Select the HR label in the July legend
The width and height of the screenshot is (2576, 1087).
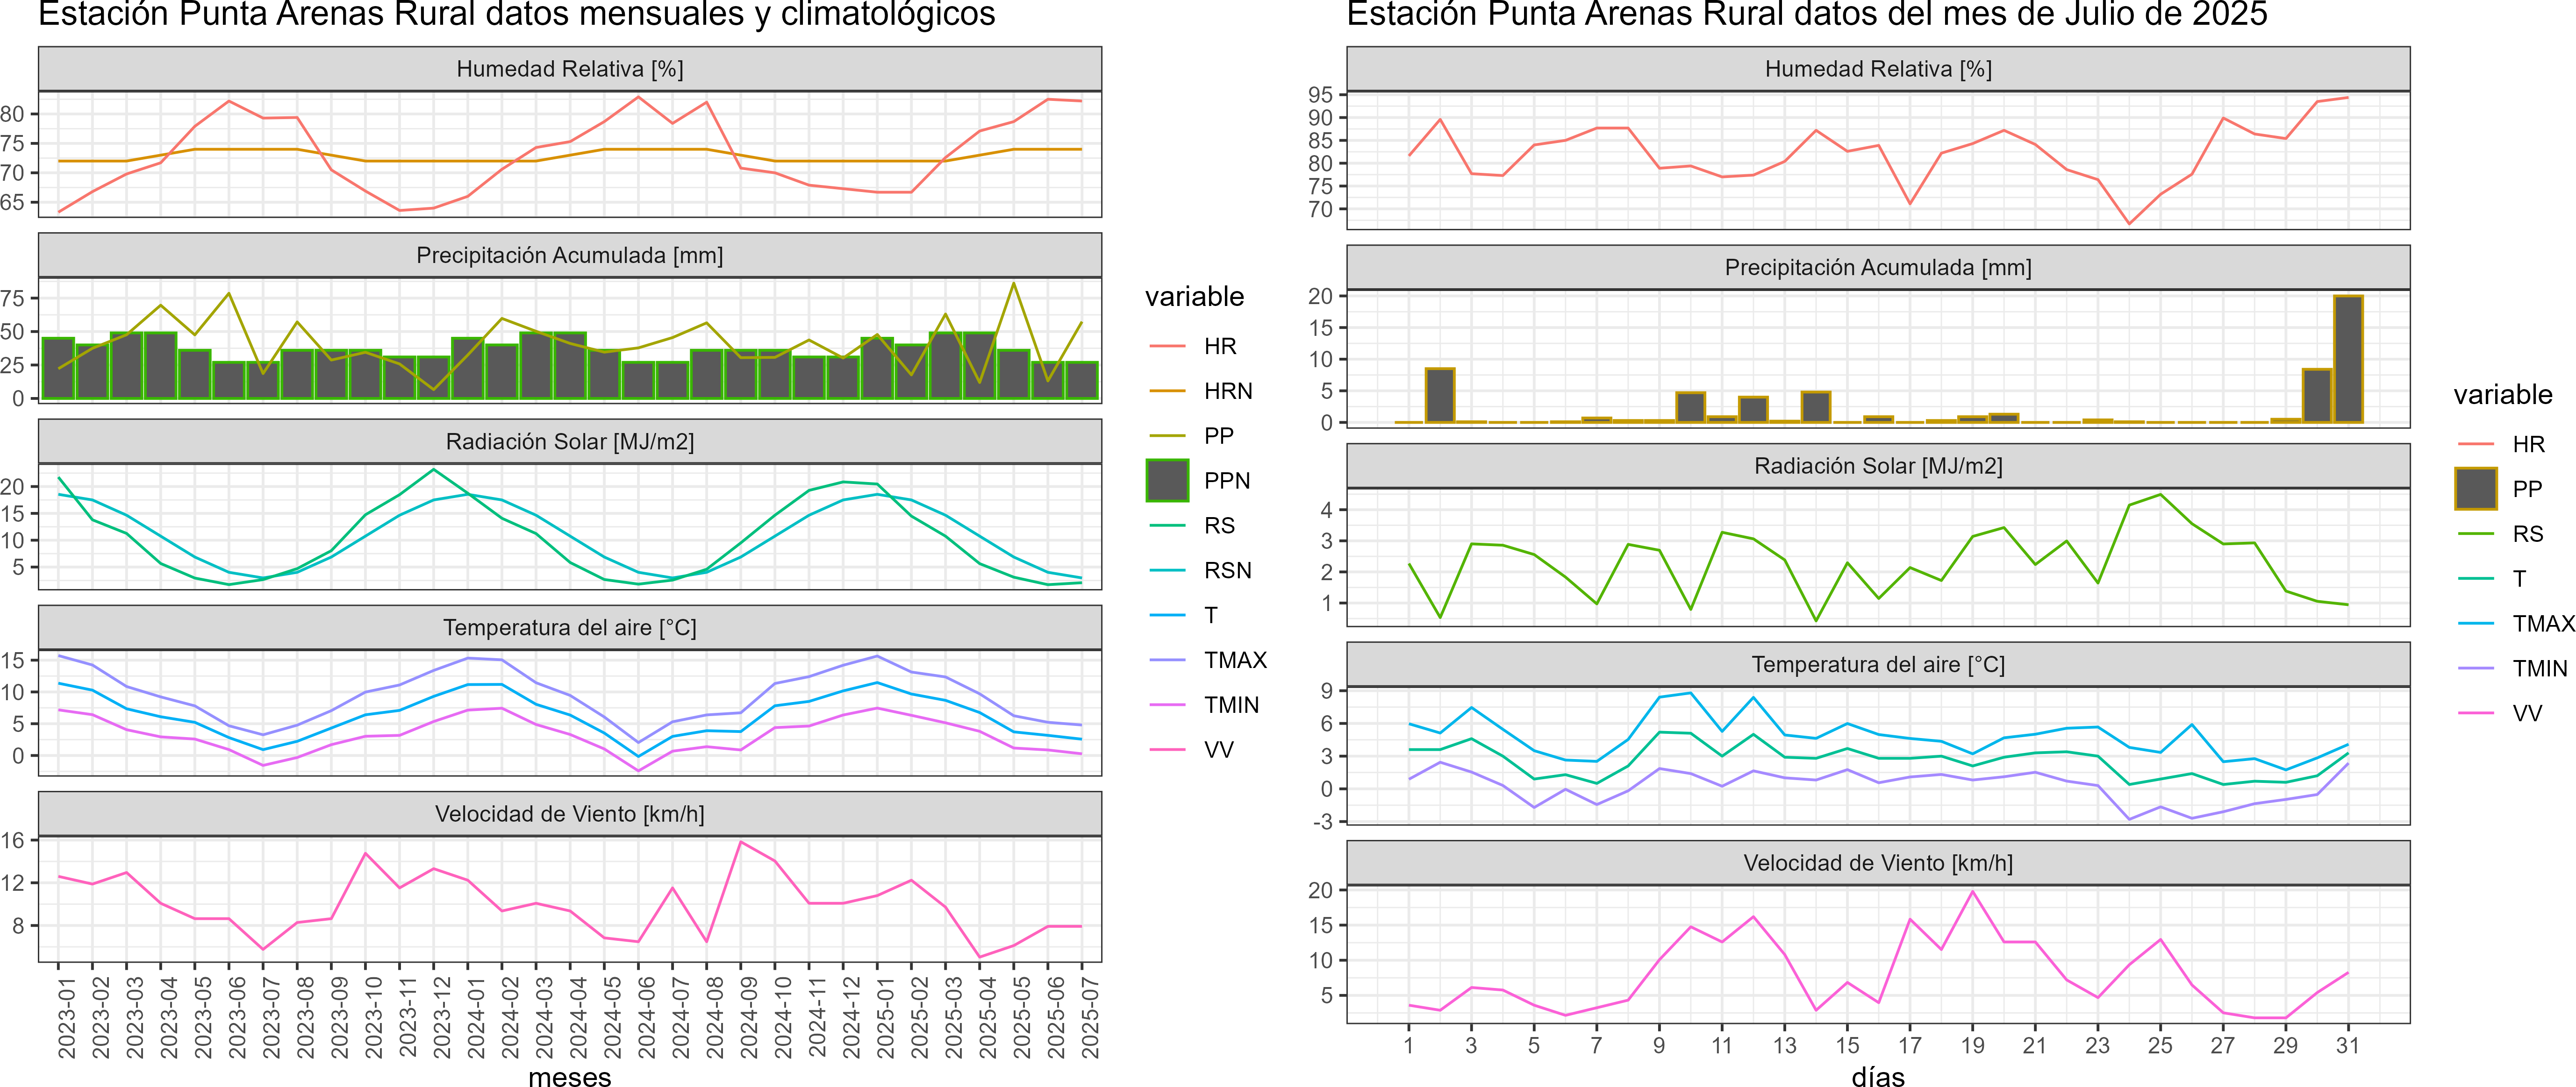point(2528,445)
